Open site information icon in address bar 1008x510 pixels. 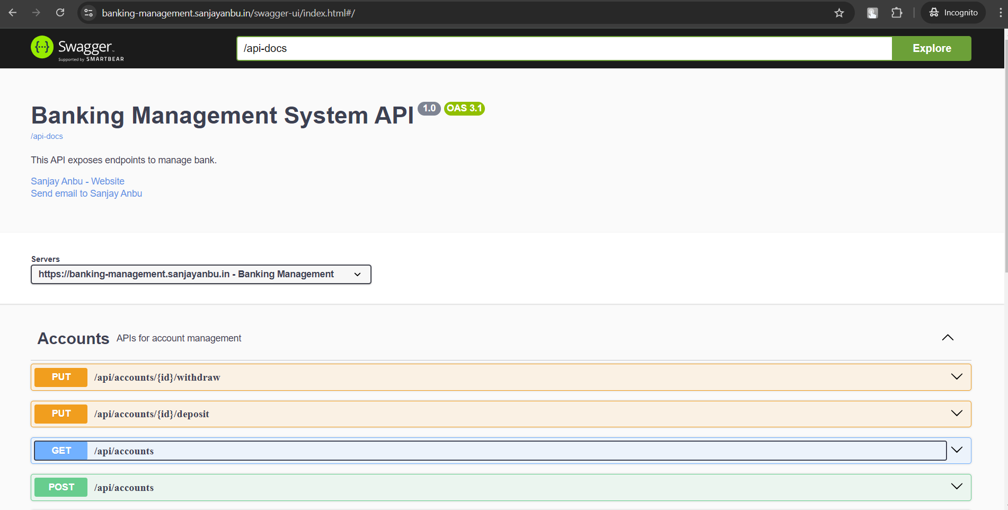(89, 13)
